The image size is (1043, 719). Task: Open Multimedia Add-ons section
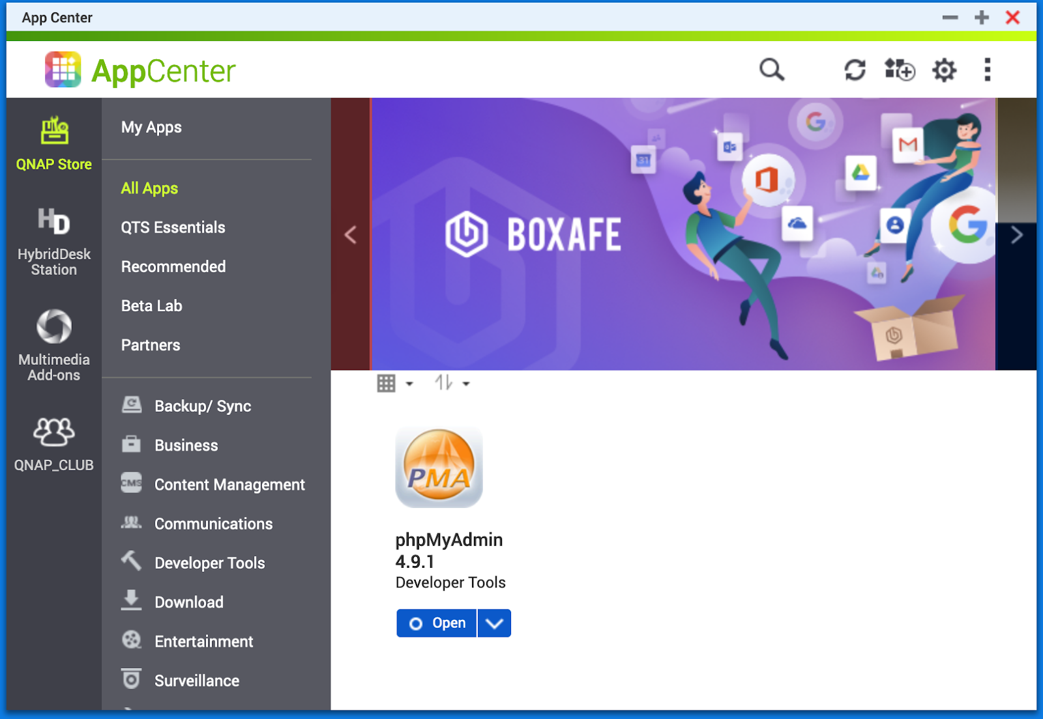tap(54, 345)
